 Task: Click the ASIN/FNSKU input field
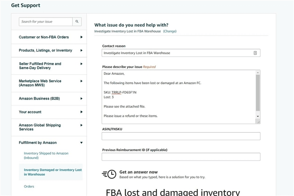181,136
